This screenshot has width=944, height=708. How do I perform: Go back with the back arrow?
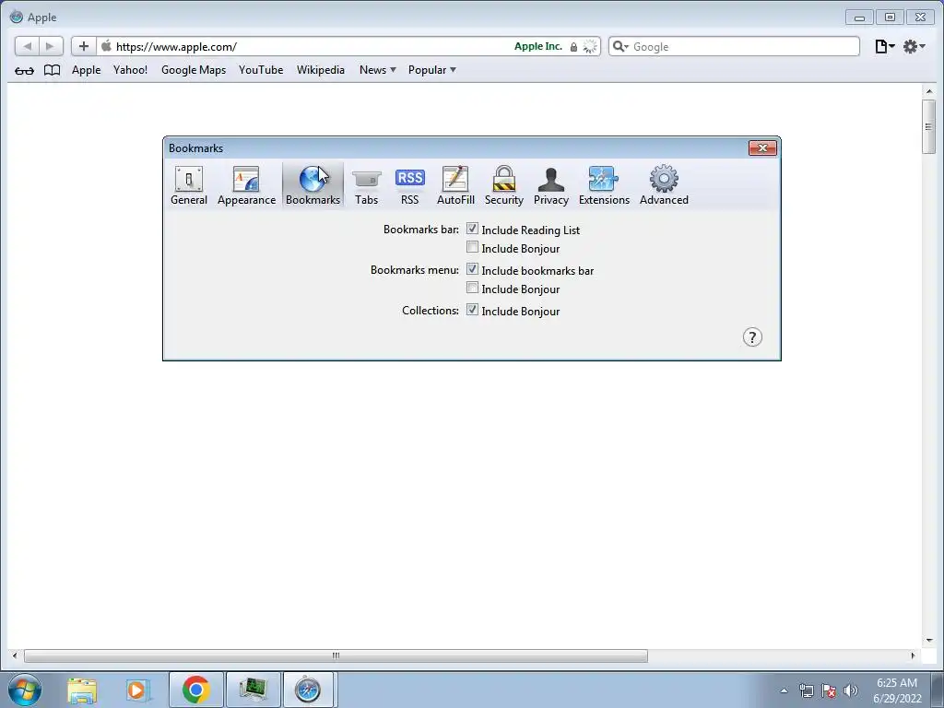[x=27, y=46]
